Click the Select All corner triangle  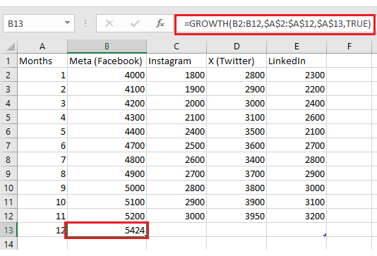(x=11, y=47)
